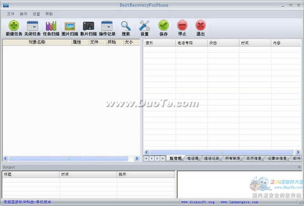Open the www.disksoft.org link in status bar
This screenshot has height=206, width=304.
point(198,202)
